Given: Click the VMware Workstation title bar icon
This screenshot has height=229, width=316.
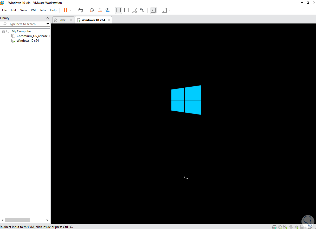Looking at the screenshot, I should 2,3.
